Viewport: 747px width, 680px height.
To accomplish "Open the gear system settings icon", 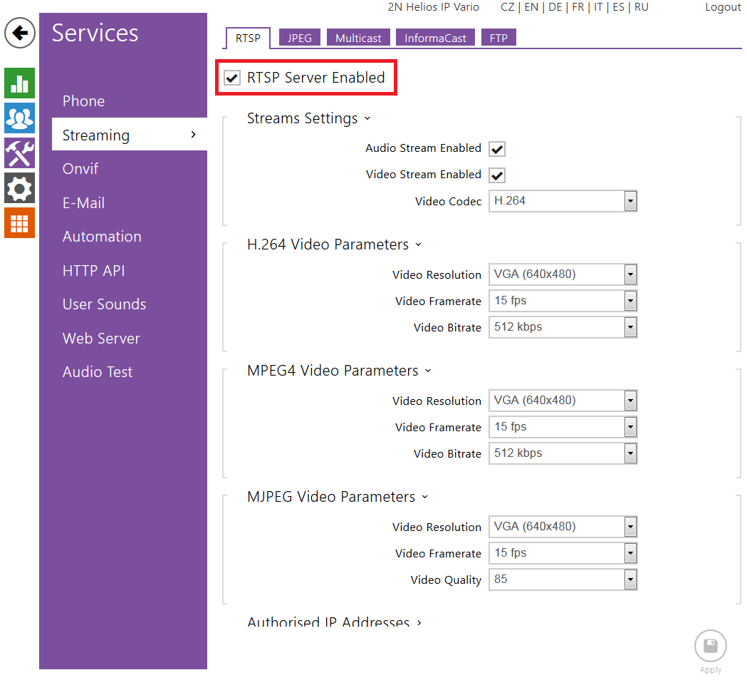I will (19, 188).
